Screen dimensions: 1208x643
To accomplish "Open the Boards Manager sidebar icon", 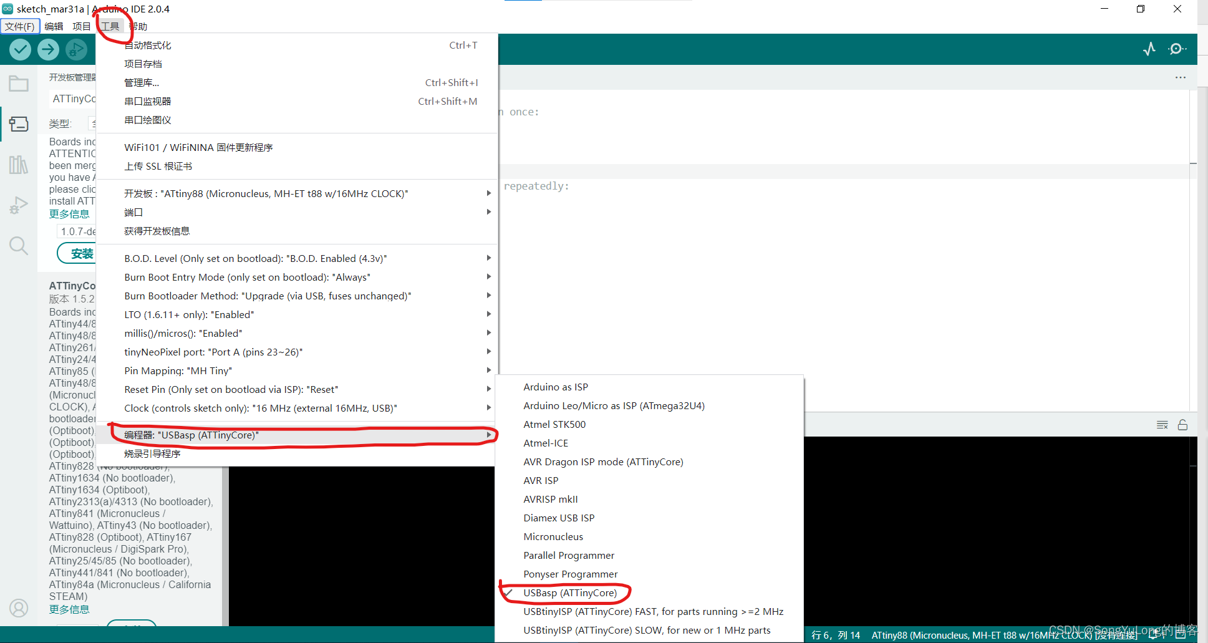I will [x=19, y=124].
